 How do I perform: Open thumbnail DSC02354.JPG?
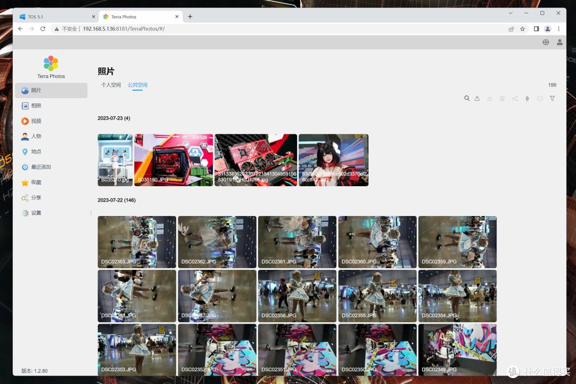[458, 296]
